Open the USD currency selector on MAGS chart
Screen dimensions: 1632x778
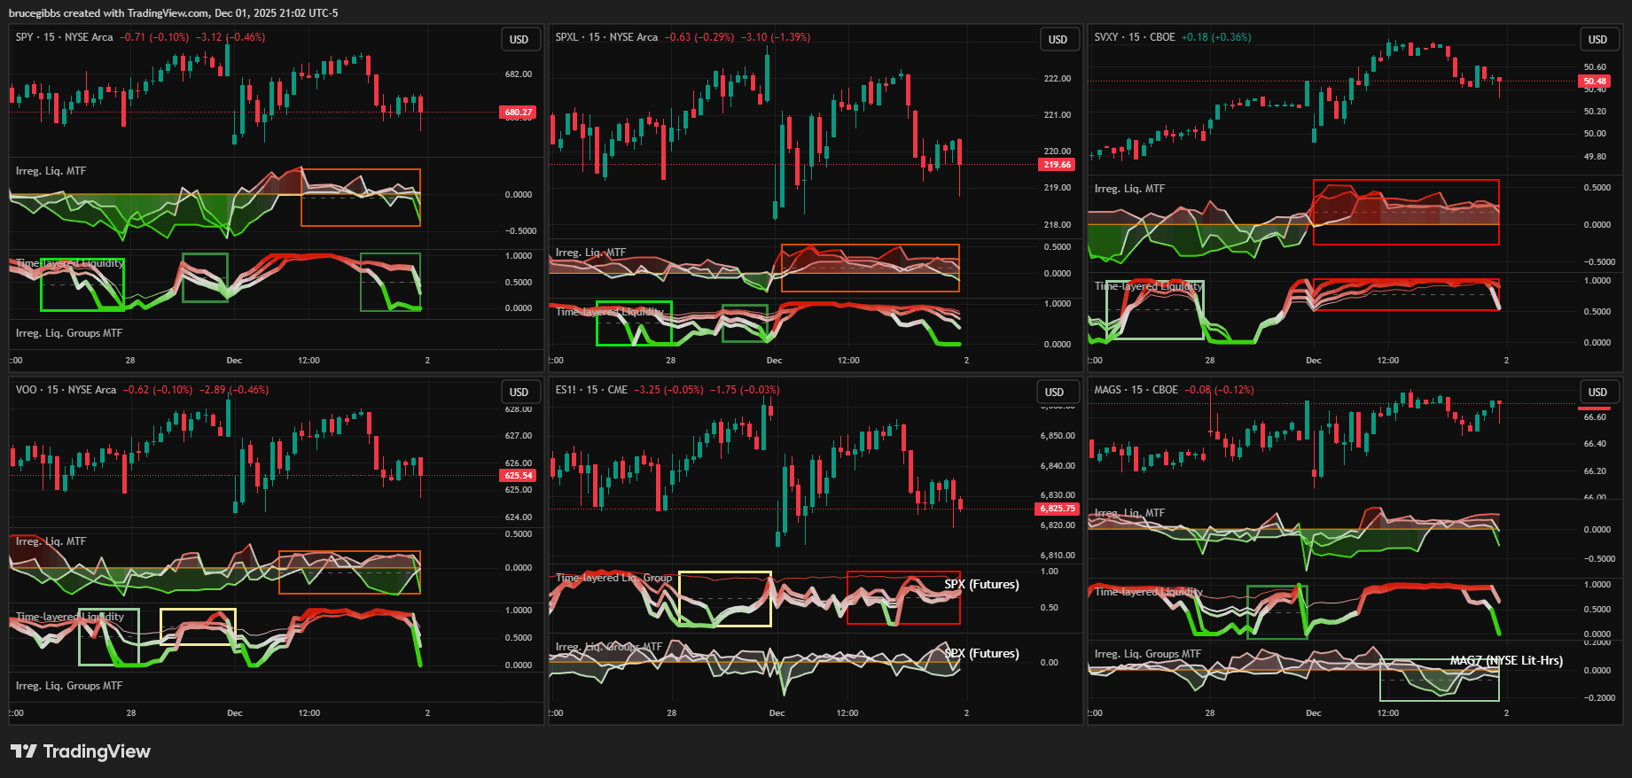1597,393
